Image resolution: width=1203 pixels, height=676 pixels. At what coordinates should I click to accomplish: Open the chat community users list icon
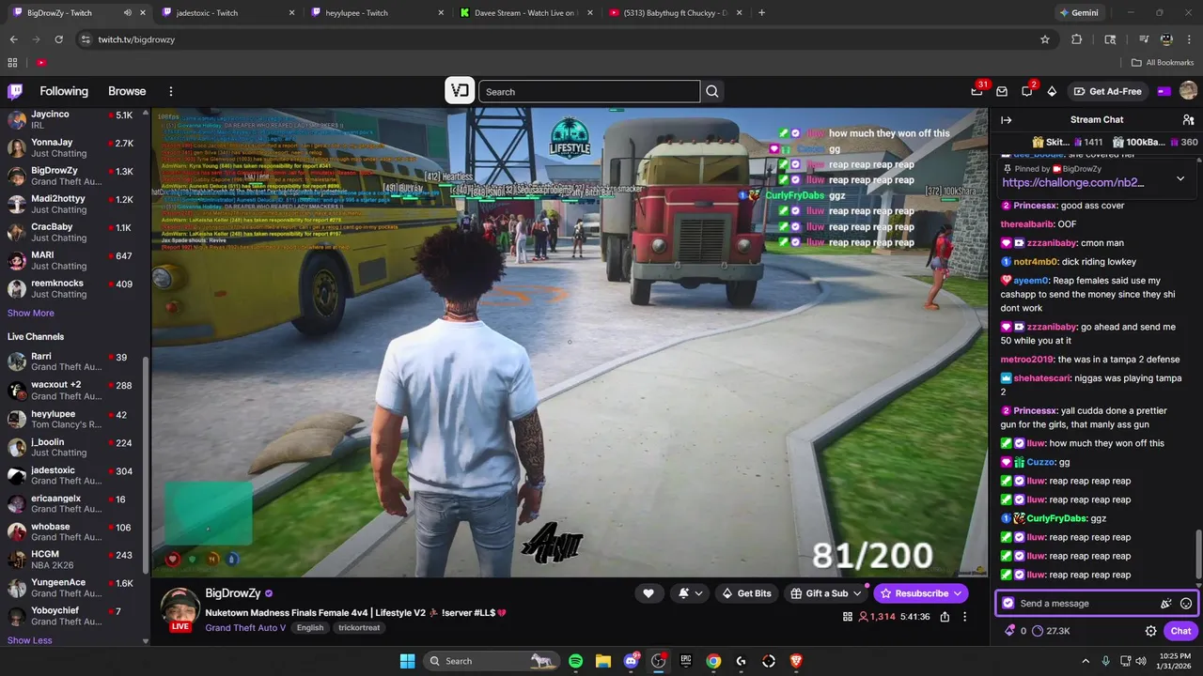[x=1188, y=120]
